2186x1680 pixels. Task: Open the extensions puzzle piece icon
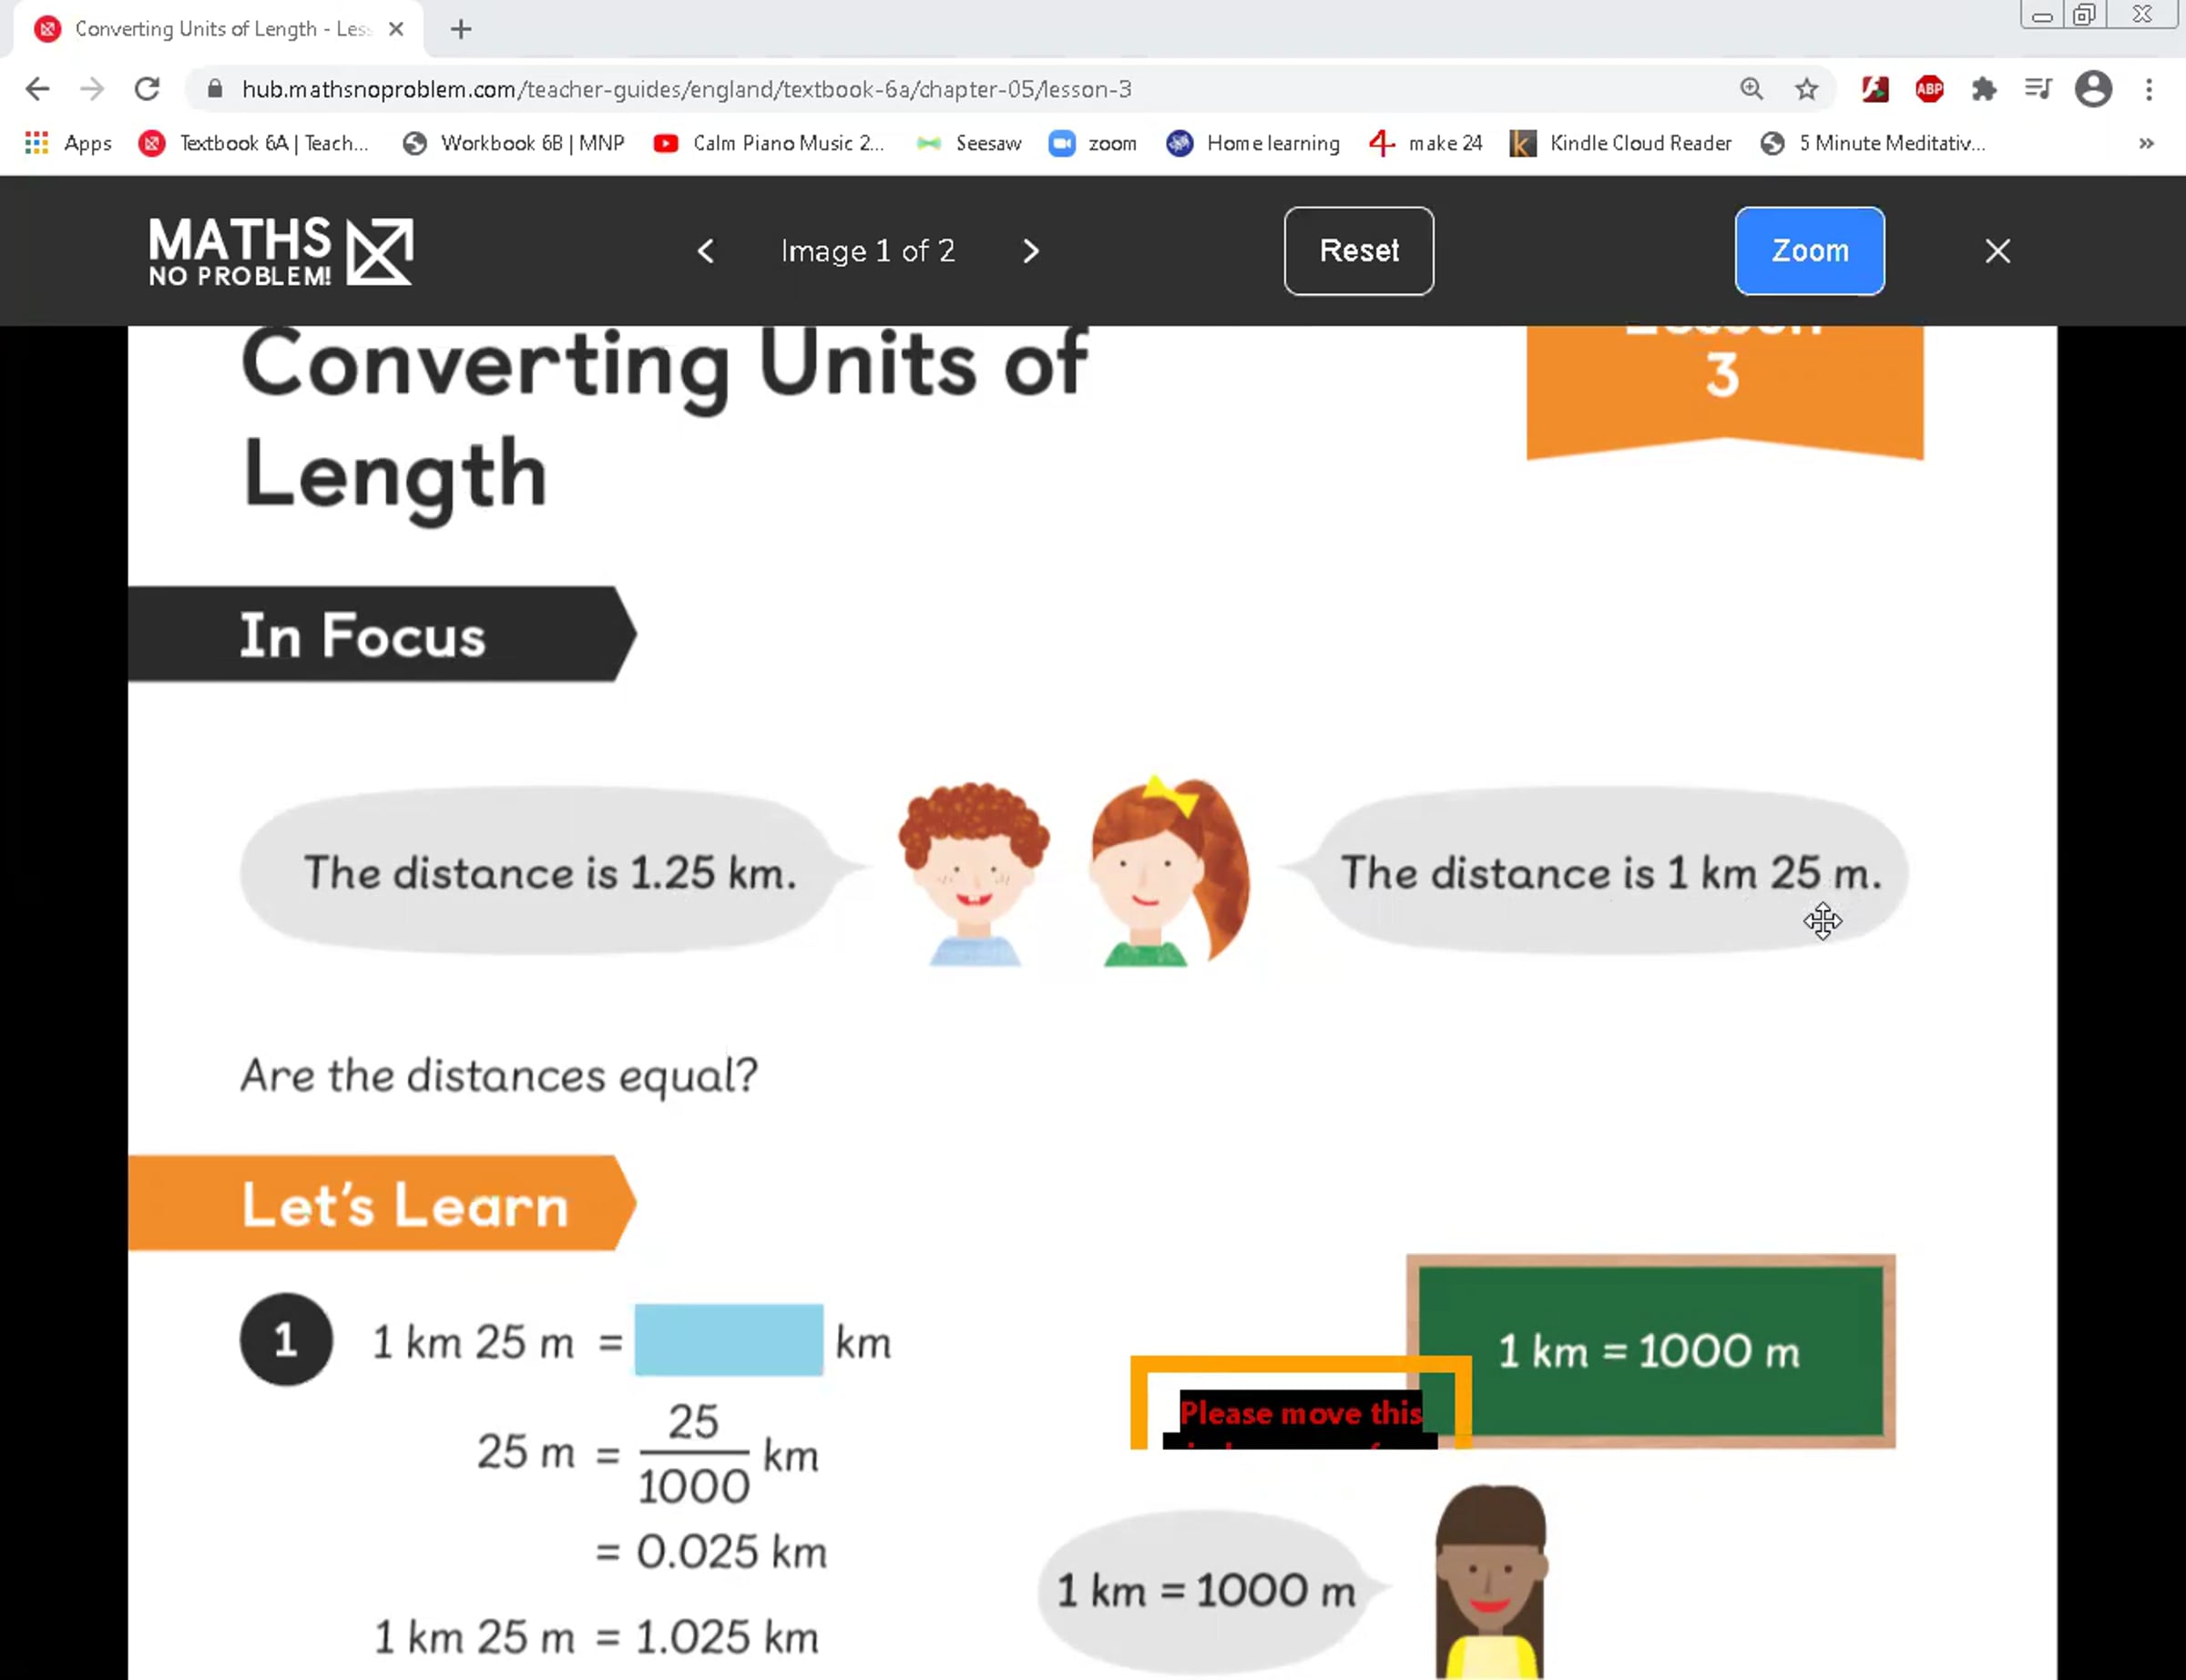(1983, 89)
